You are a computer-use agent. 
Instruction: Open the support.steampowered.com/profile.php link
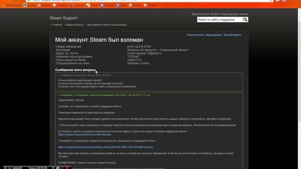[x=85, y=135]
